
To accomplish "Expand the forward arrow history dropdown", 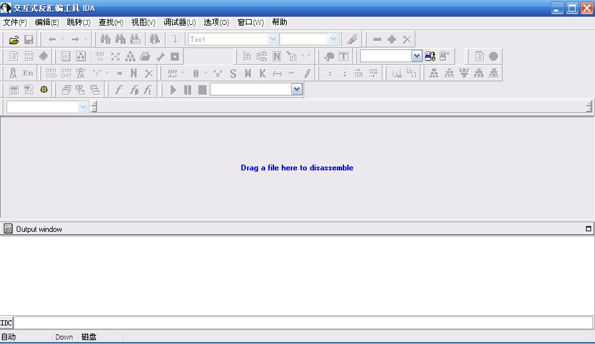I will [85, 39].
